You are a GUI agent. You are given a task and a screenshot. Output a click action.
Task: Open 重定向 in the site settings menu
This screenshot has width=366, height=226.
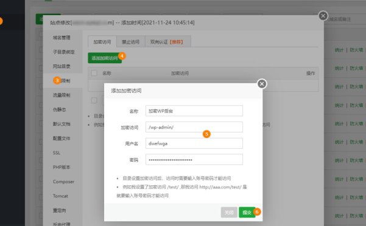59,210
